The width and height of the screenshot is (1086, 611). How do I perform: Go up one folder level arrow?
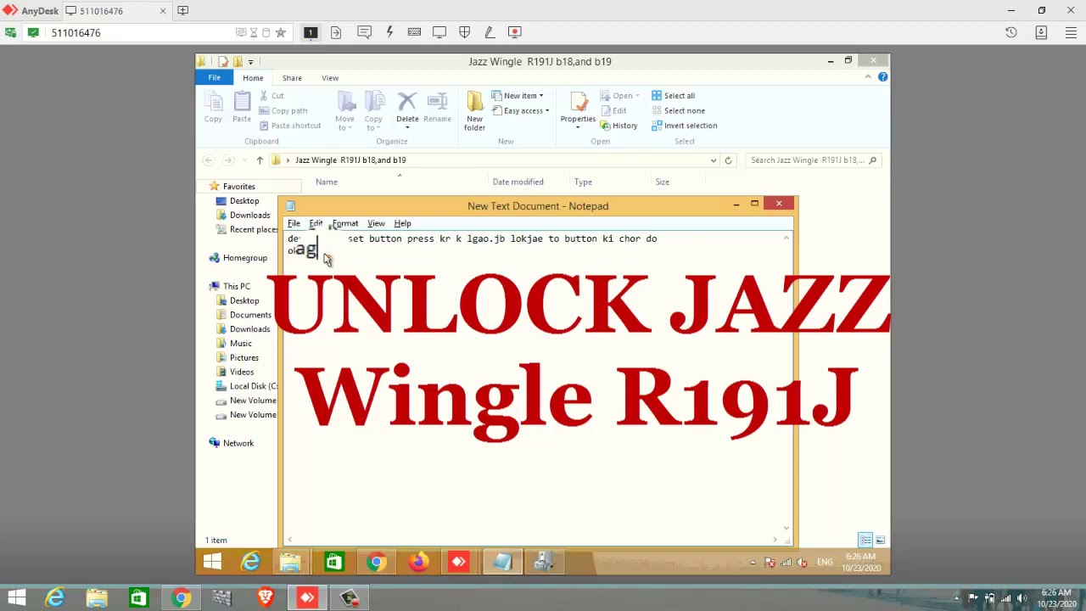point(260,160)
